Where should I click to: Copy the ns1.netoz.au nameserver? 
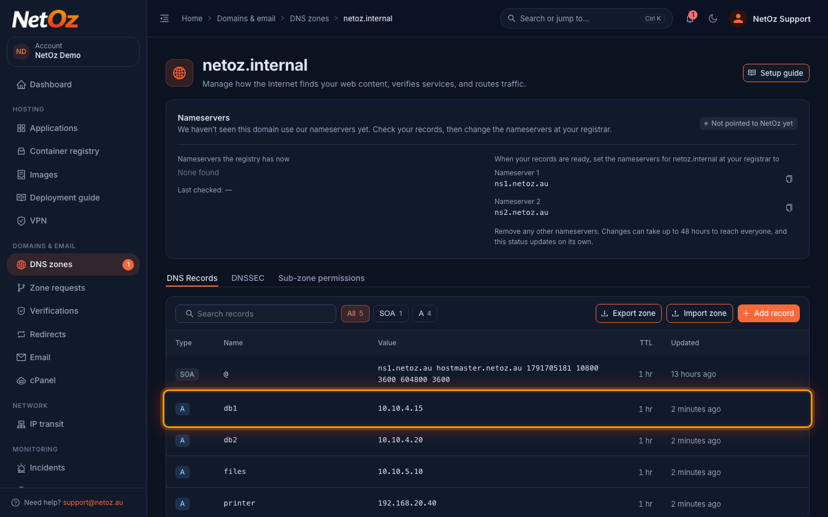pos(789,179)
